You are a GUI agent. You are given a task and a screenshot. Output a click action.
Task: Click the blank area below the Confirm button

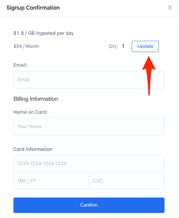(x=89, y=215)
